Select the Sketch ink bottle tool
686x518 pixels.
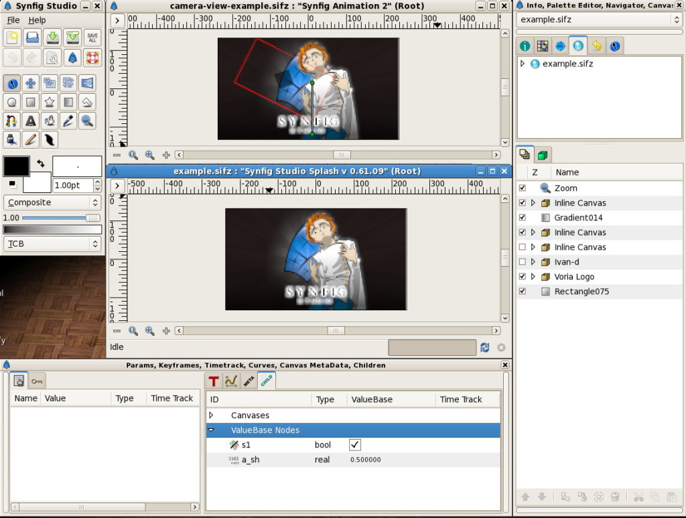12,139
